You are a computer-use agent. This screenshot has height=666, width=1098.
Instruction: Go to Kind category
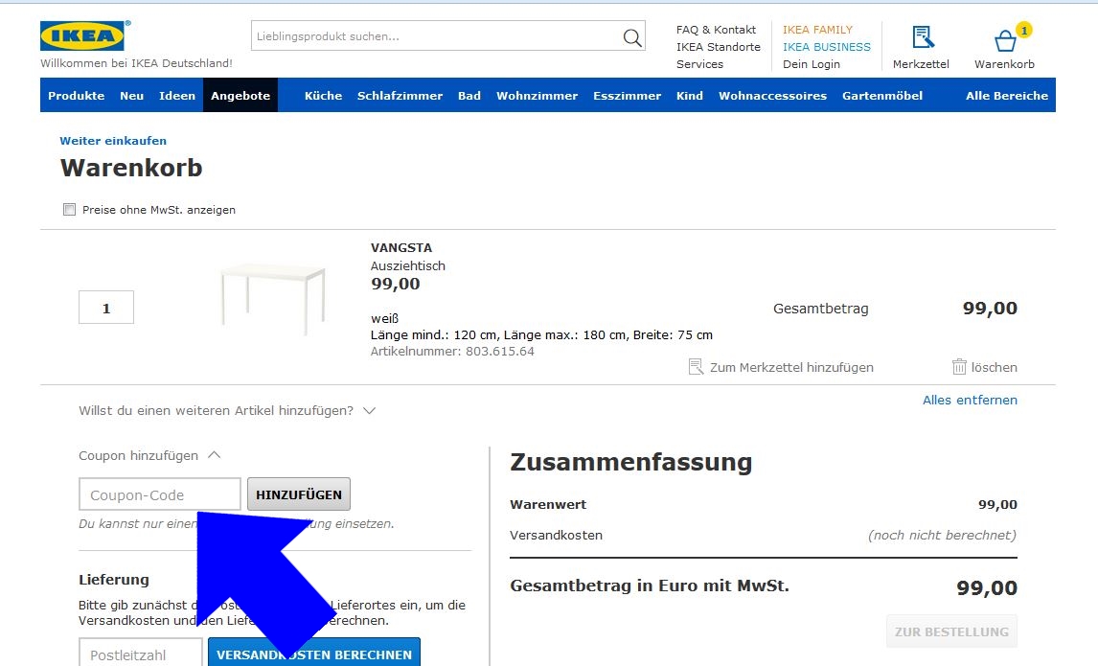(690, 96)
